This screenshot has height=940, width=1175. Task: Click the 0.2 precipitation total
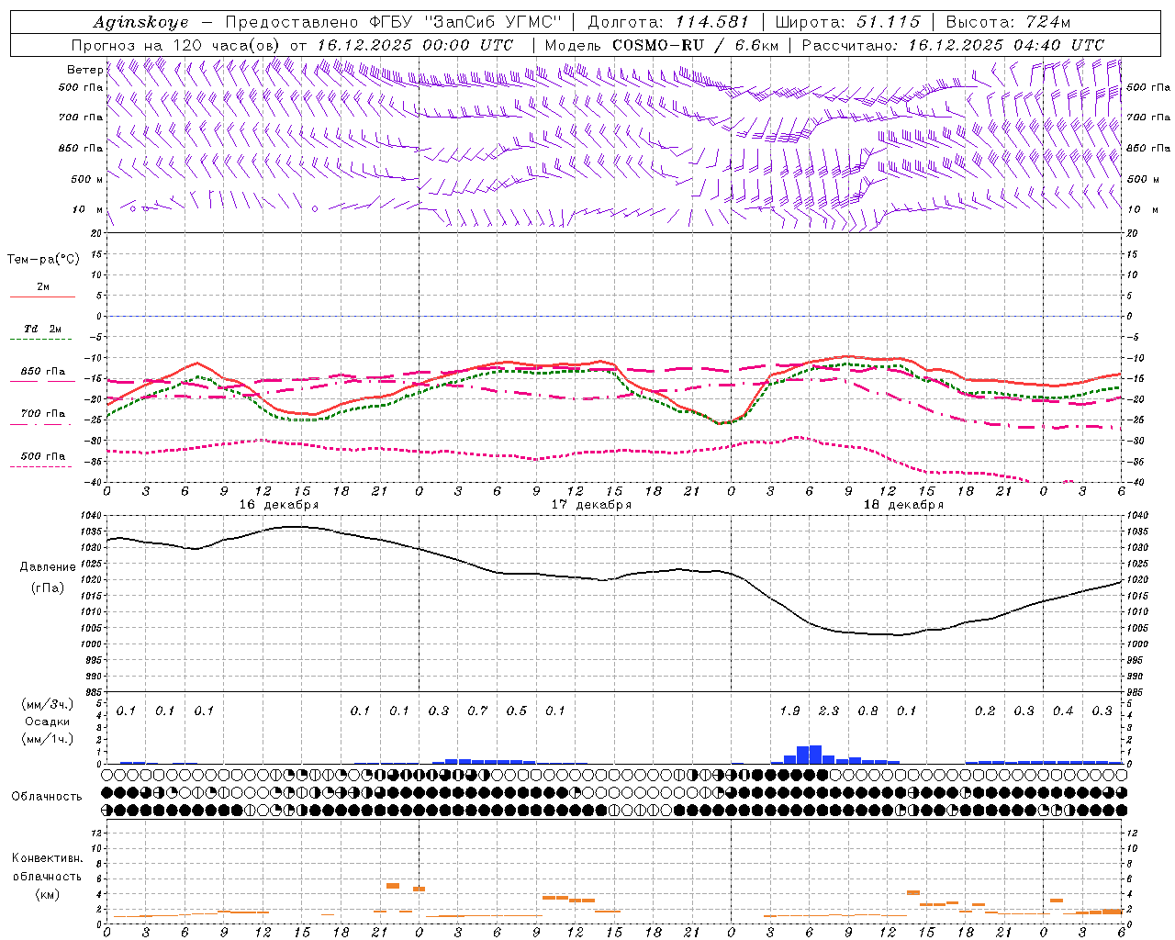985,711
